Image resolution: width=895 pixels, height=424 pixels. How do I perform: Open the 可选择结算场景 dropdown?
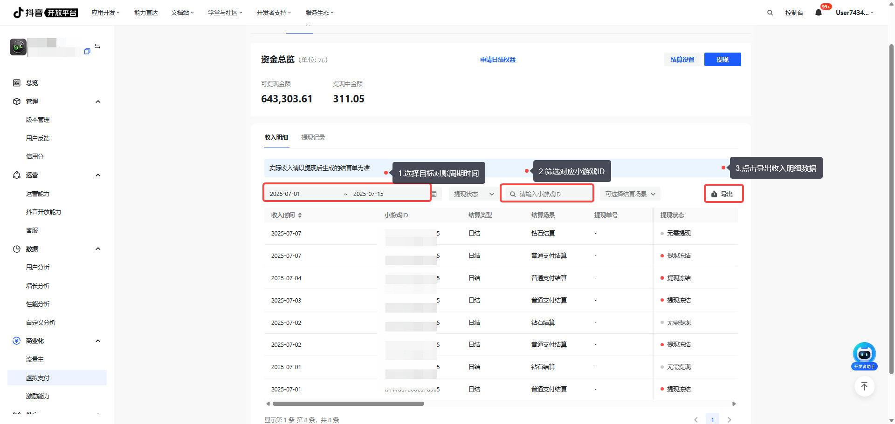click(x=630, y=194)
